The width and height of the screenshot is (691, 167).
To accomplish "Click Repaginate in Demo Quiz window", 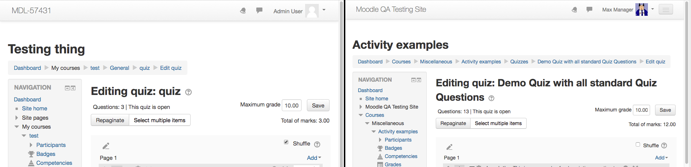I will click(453, 123).
